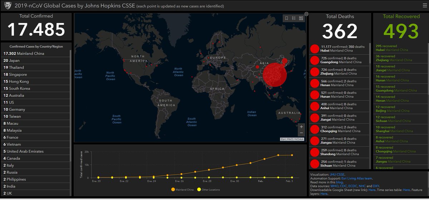
Task: Toggle Mainland China series in chart legend
Action: click(x=183, y=190)
